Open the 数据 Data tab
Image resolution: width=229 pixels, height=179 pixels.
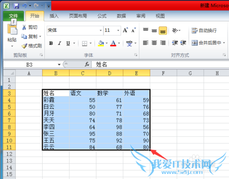pyautogui.click(x=121, y=16)
